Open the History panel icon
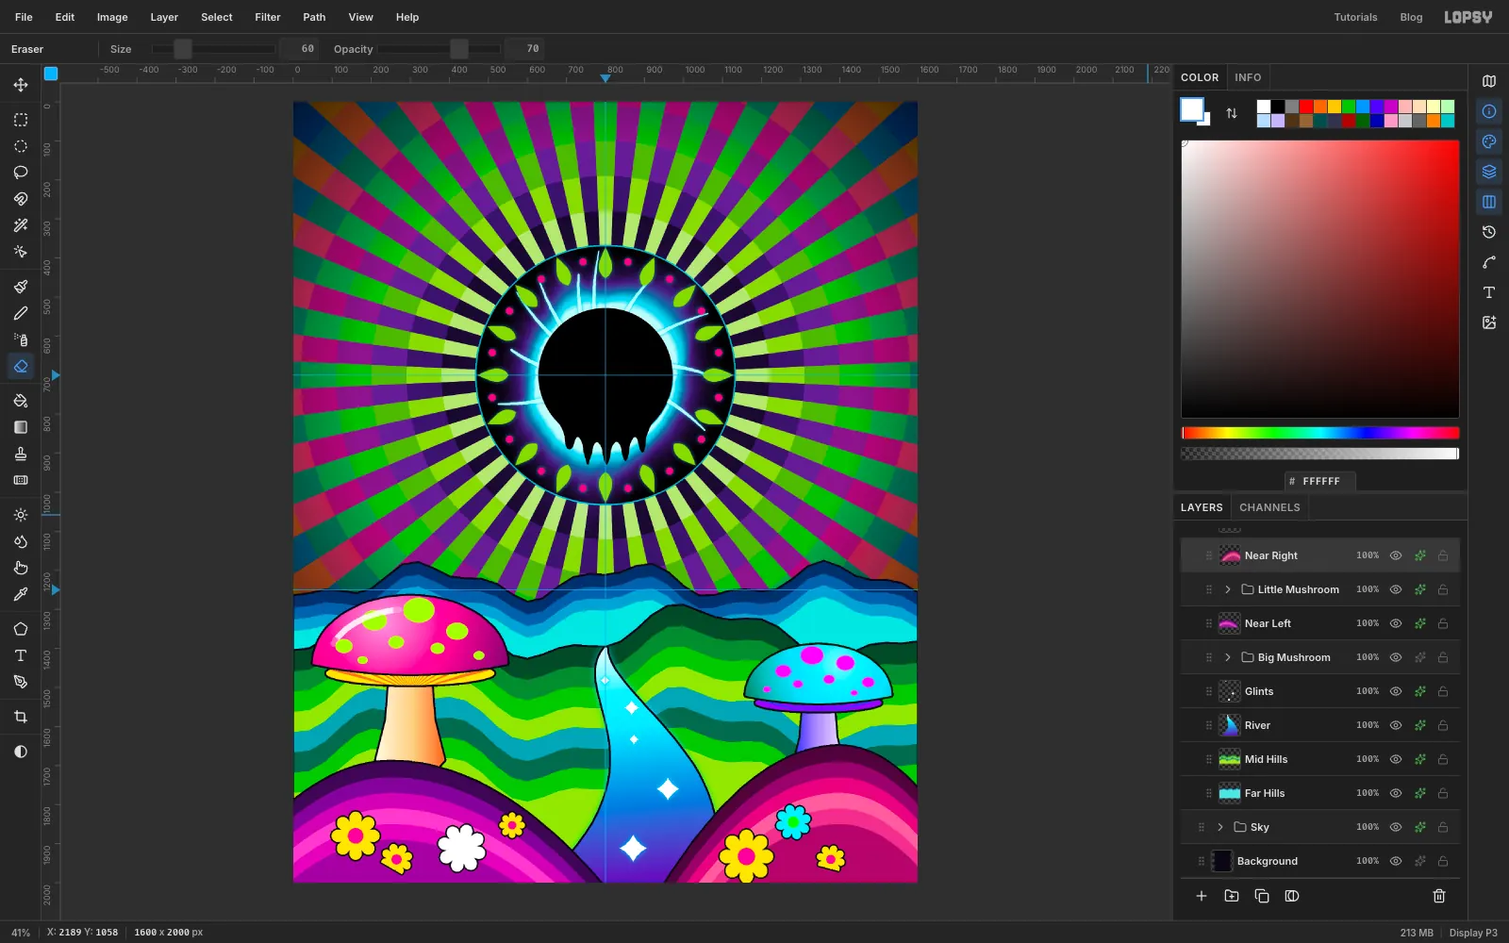The height and width of the screenshot is (943, 1509). pyautogui.click(x=1489, y=232)
